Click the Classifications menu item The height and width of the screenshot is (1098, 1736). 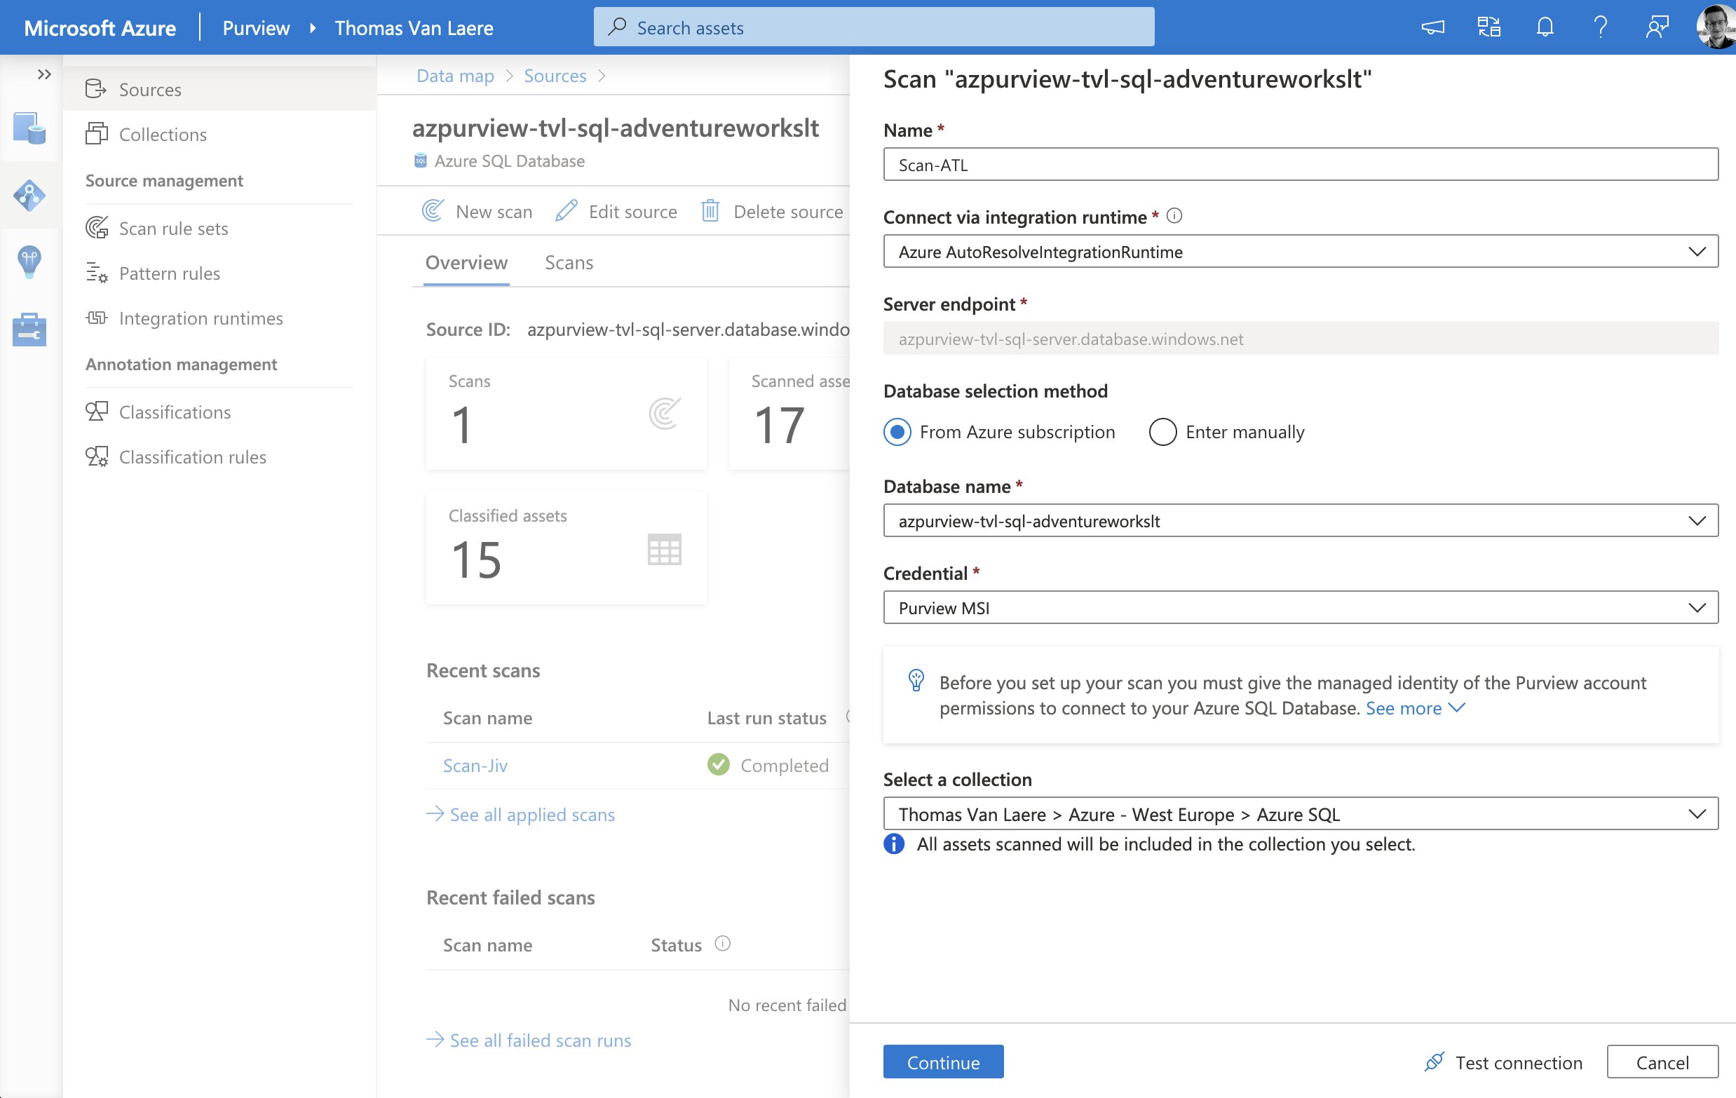[220, 411]
